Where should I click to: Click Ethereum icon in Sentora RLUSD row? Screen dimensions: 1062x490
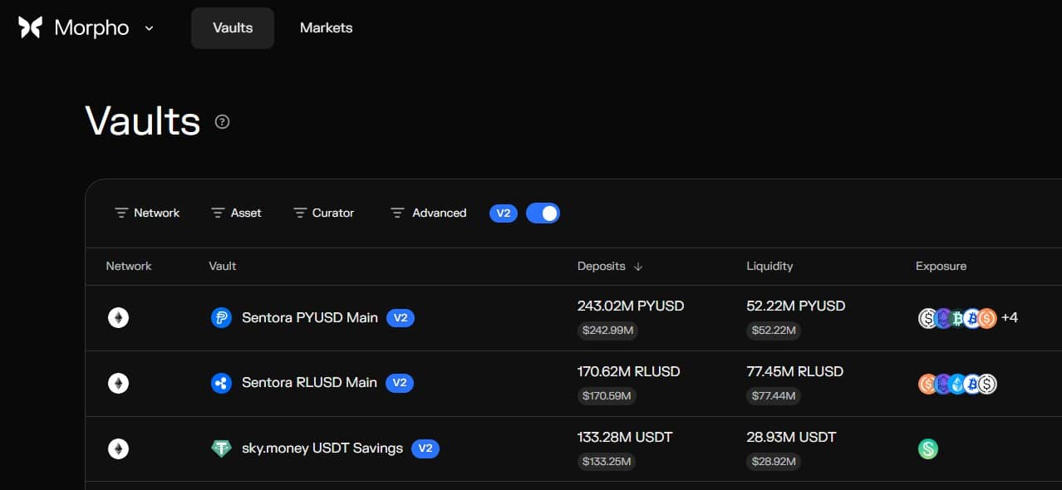119,383
